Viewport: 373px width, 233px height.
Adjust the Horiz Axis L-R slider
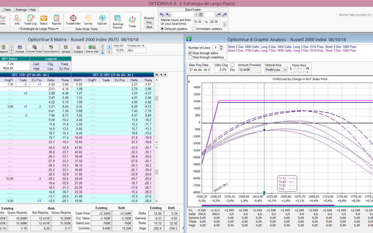pyautogui.click(x=299, y=68)
